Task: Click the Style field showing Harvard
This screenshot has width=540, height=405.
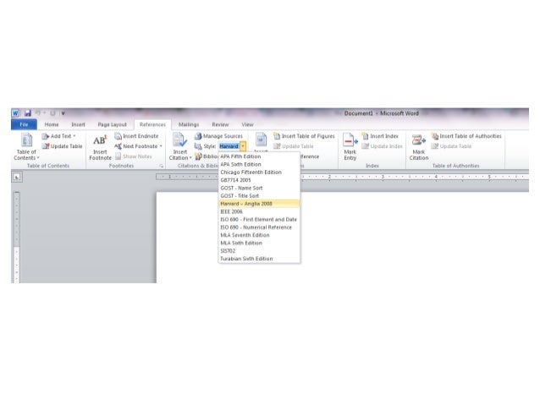Action: (x=229, y=146)
